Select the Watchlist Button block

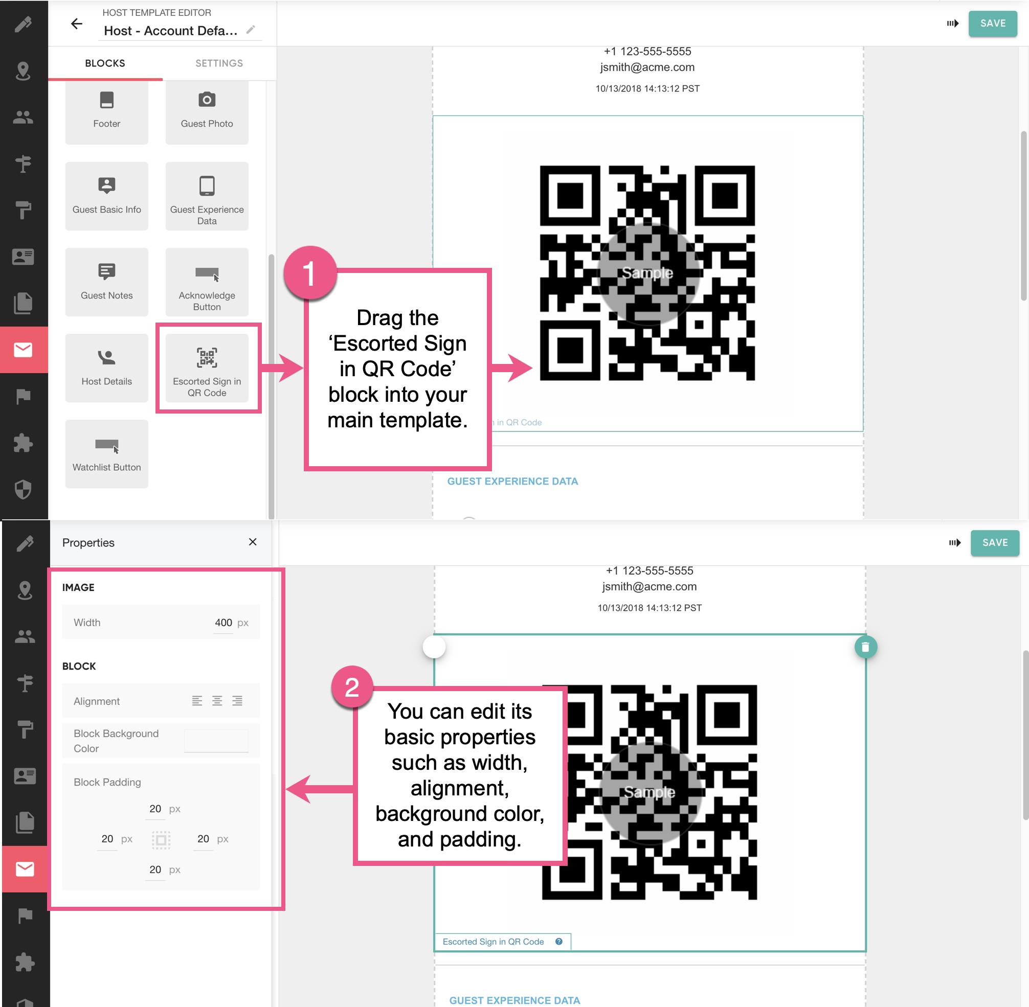[106, 453]
